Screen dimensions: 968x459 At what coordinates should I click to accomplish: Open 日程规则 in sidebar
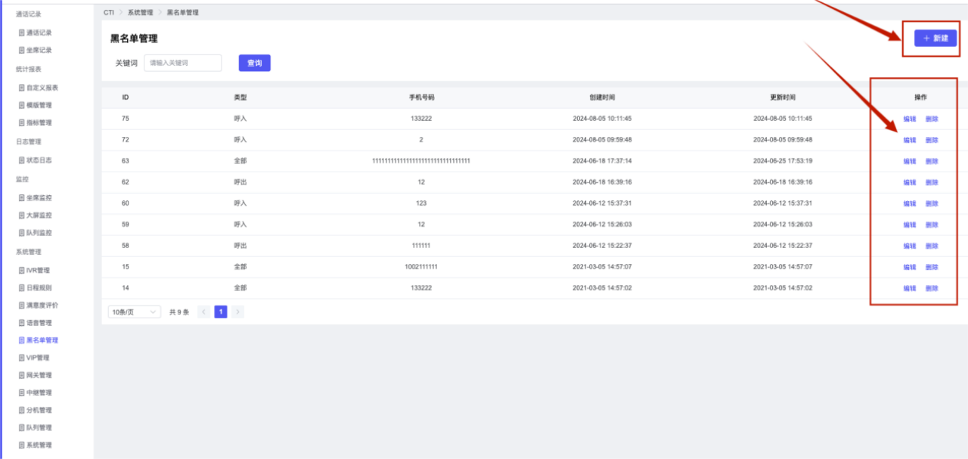(x=35, y=288)
